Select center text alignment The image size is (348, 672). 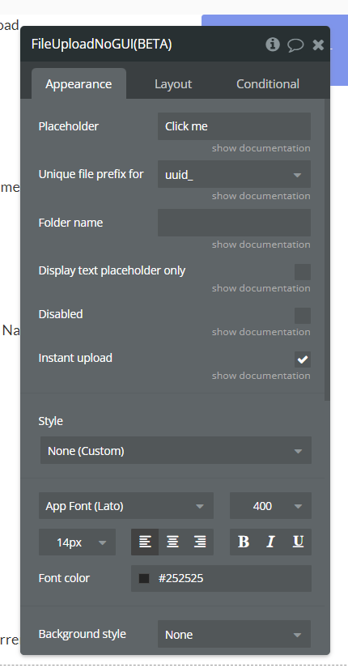click(x=172, y=542)
